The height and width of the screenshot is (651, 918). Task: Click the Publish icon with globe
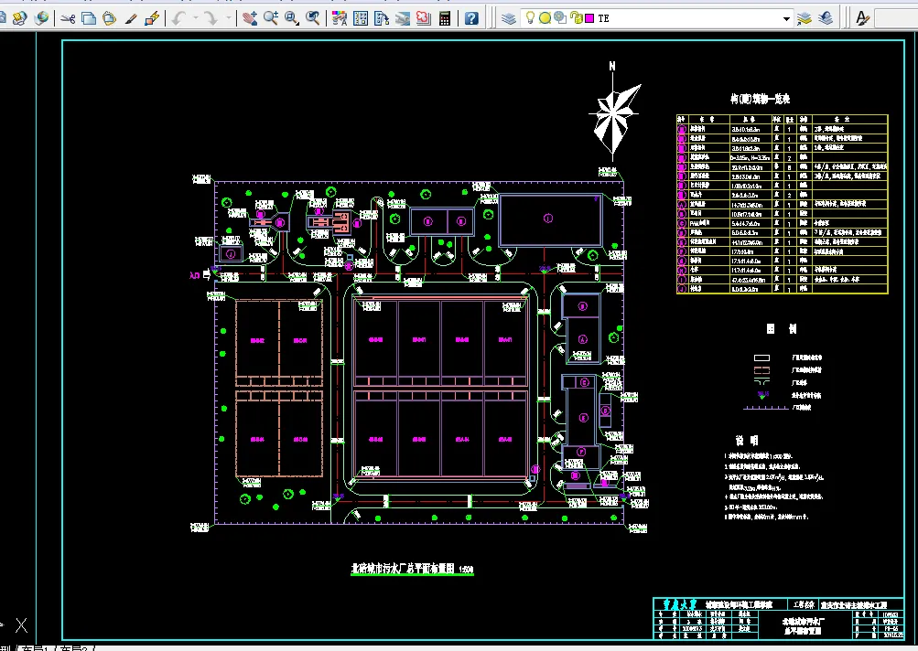41,18
